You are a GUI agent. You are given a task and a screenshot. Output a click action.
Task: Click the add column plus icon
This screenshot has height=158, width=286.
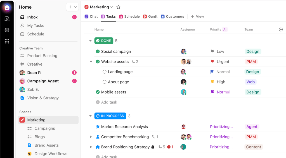click(281, 29)
